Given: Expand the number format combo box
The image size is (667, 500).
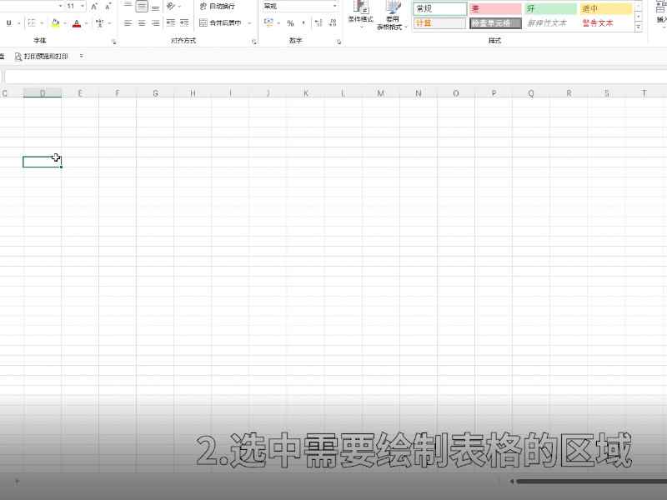Looking at the screenshot, I should pyautogui.click(x=335, y=7).
